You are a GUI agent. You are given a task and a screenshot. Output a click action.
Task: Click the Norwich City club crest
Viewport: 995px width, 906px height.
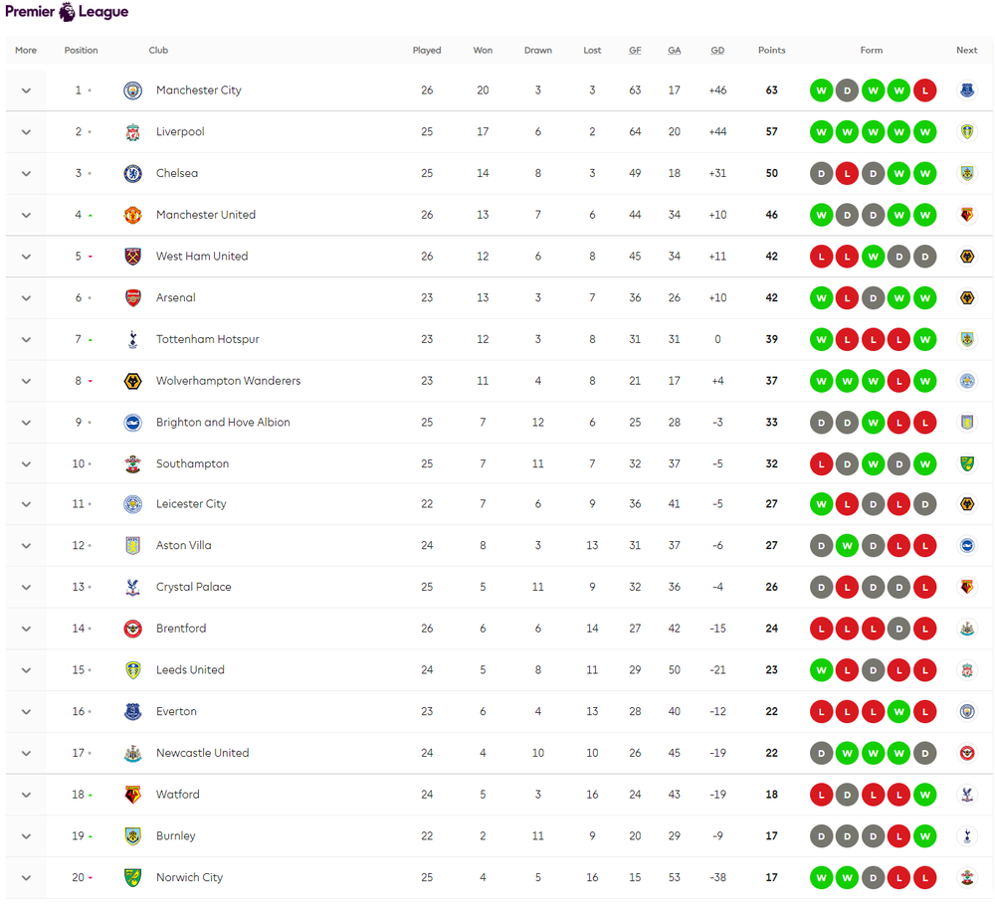132,877
